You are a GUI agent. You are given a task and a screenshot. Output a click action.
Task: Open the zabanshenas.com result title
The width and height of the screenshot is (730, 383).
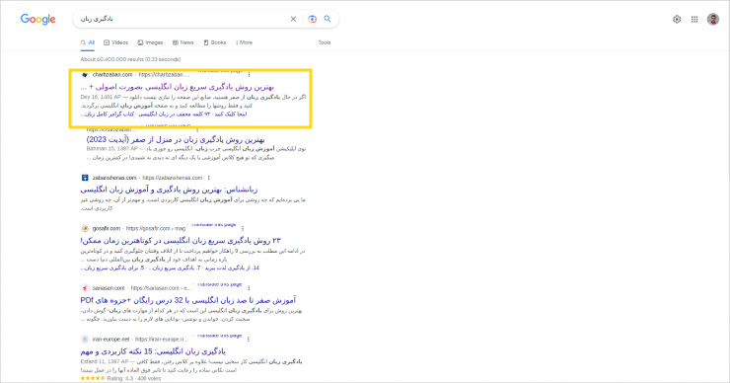169,190
